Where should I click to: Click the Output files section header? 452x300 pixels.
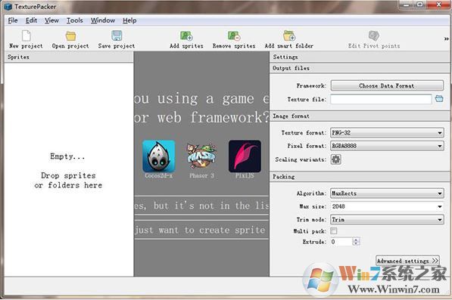click(x=360, y=68)
